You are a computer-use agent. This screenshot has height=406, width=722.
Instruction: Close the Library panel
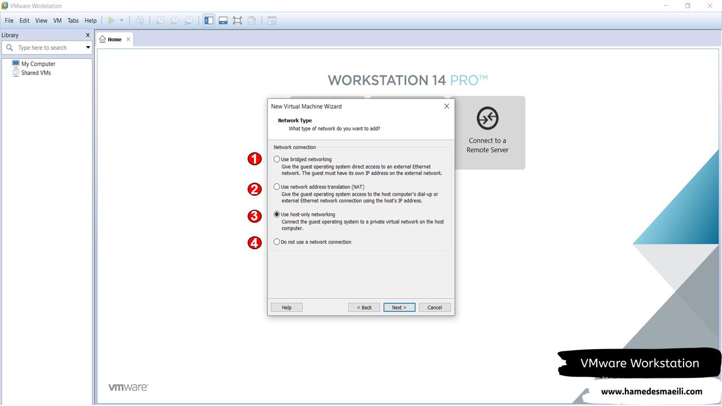[x=87, y=35]
